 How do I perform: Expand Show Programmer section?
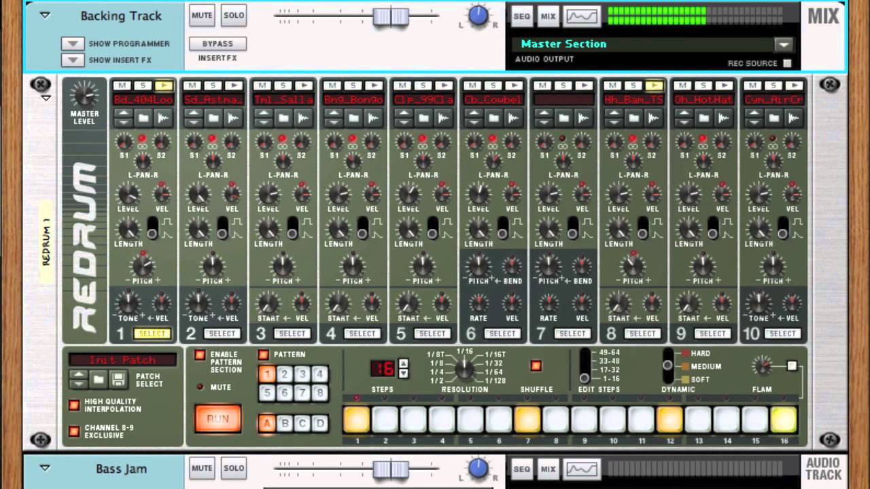click(x=73, y=43)
